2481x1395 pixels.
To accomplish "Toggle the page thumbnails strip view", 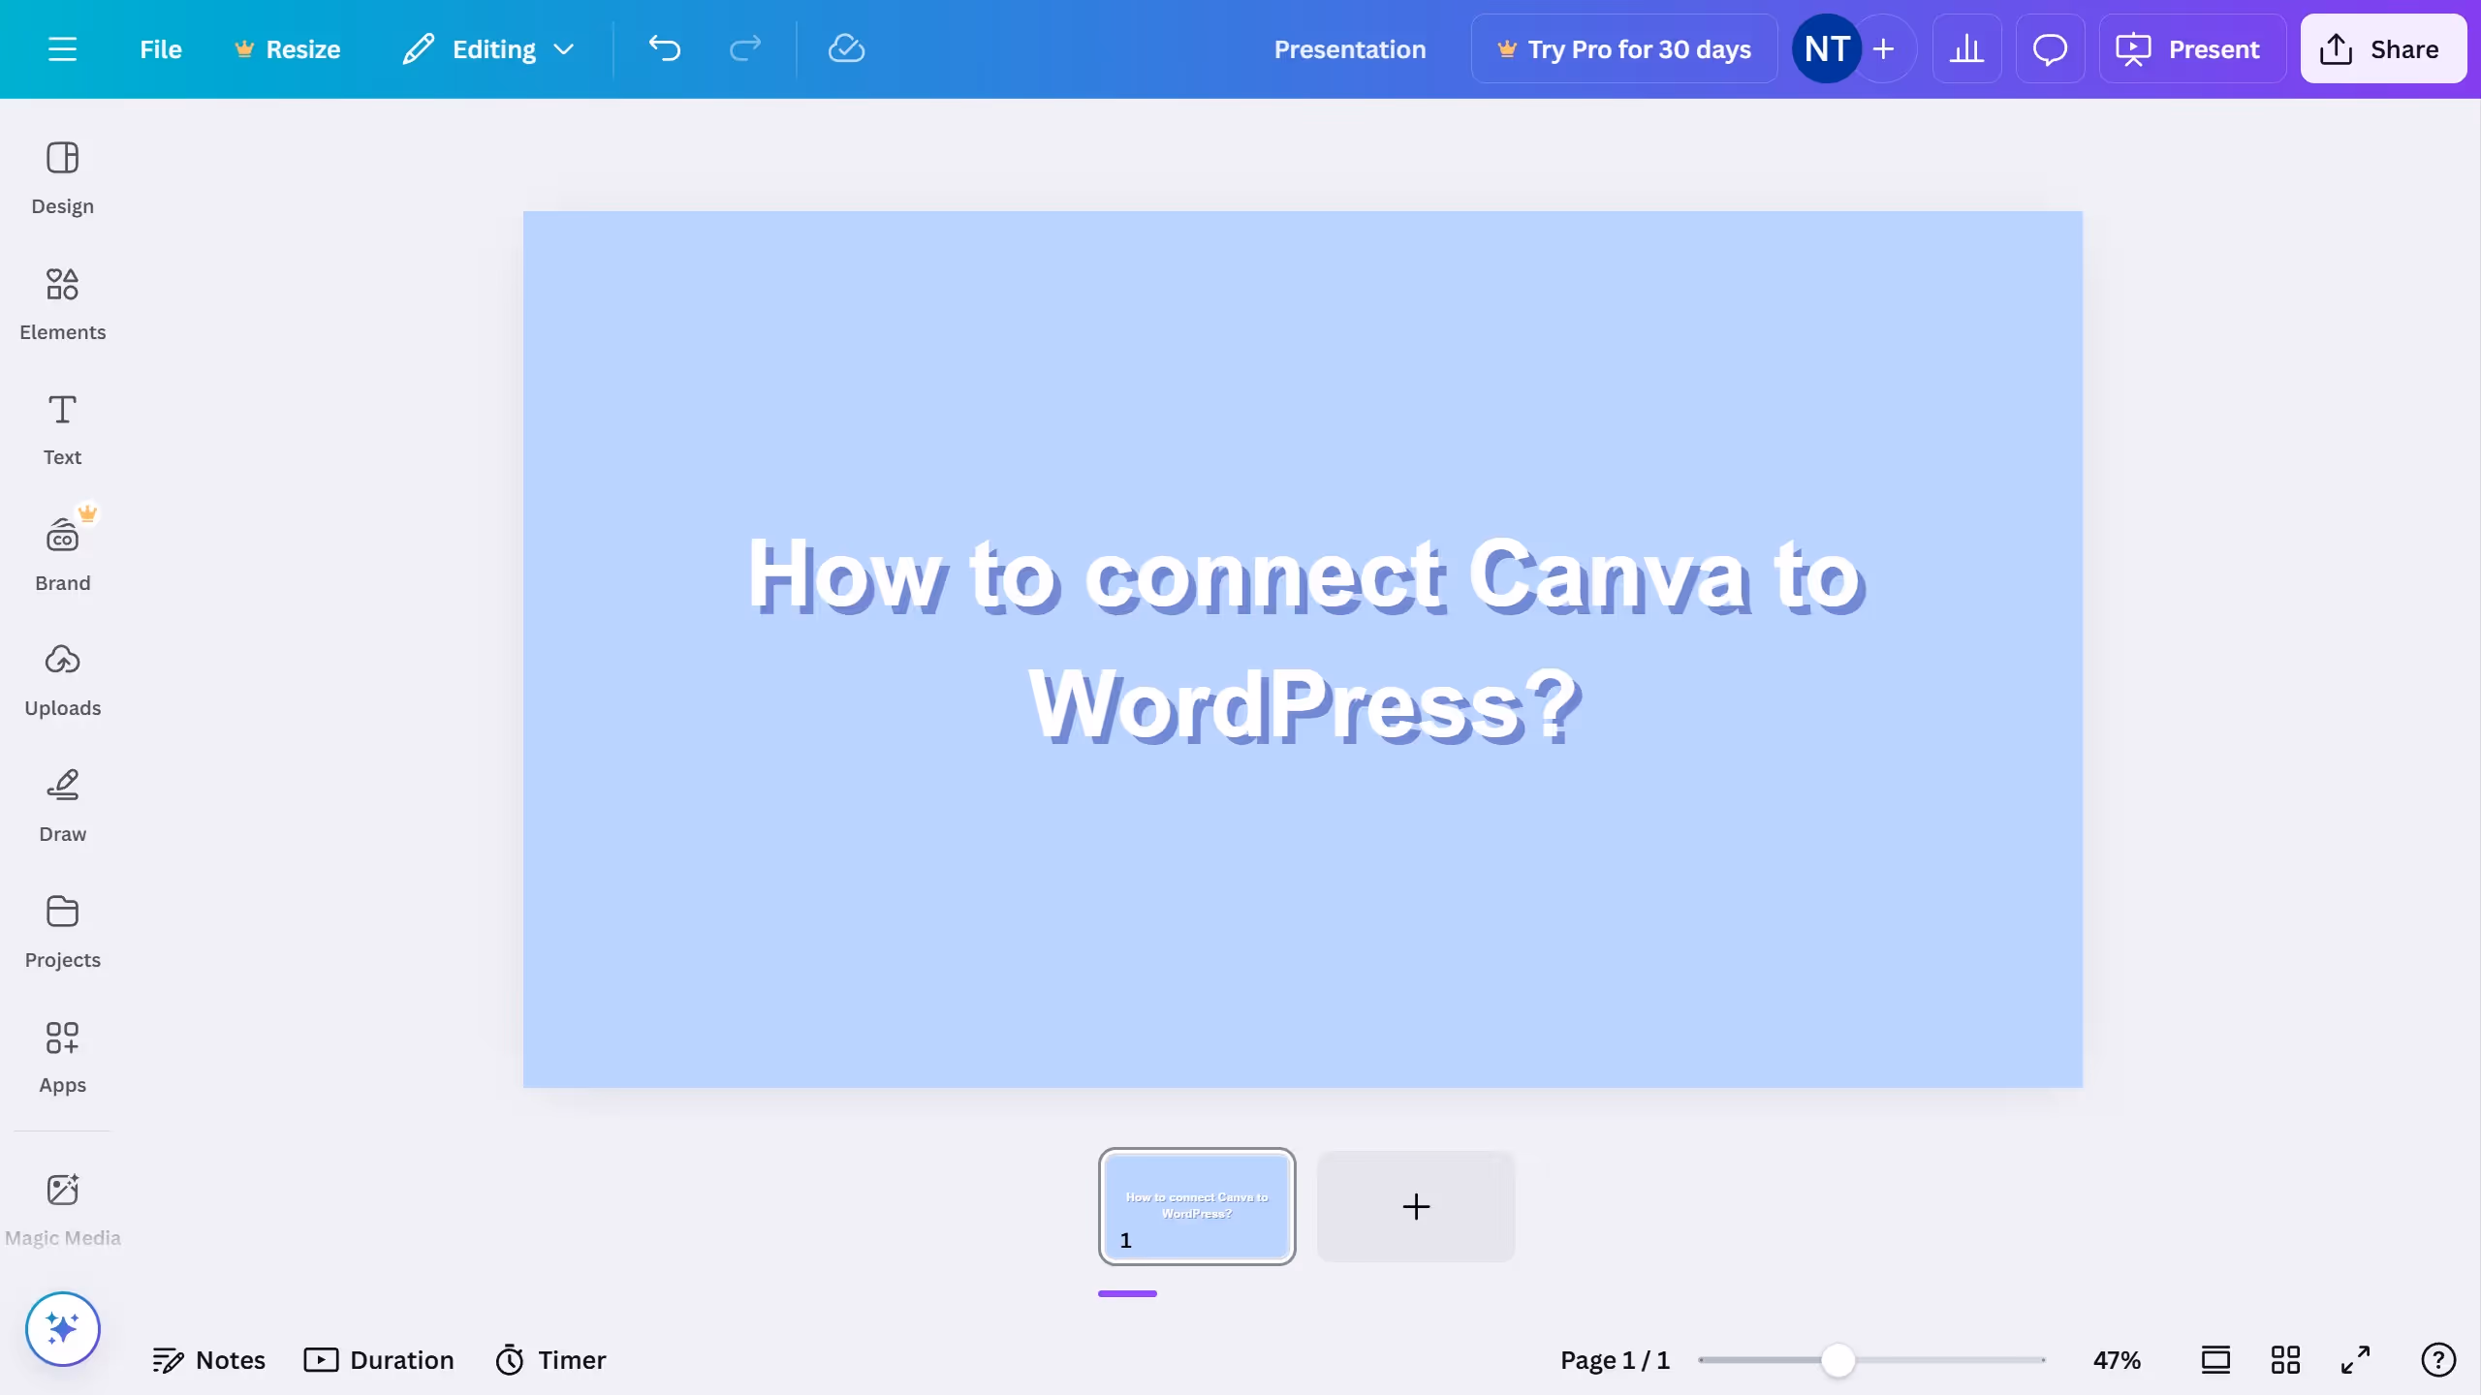I will pyautogui.click(x=2215, y=1360).
